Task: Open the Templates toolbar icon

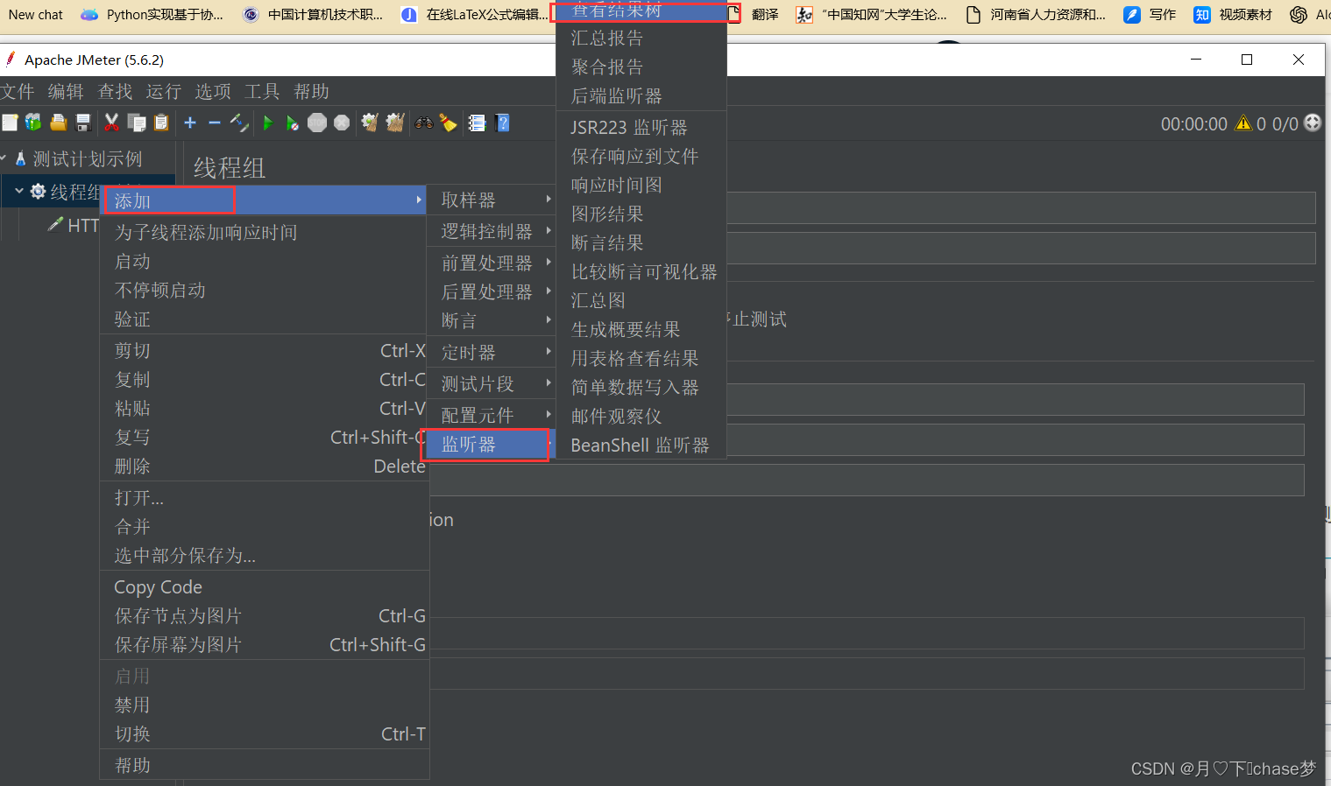Action: [x=33, y=123]
